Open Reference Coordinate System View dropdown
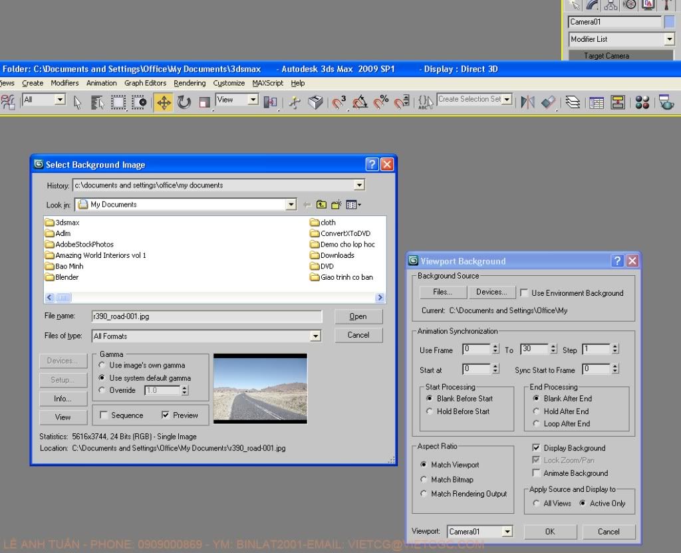This screenshot has width=681, height=553. [x=253, y=100]
